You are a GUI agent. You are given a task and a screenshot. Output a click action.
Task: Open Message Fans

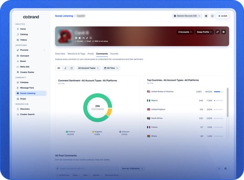pyautogui.click(x=27, y=88)
